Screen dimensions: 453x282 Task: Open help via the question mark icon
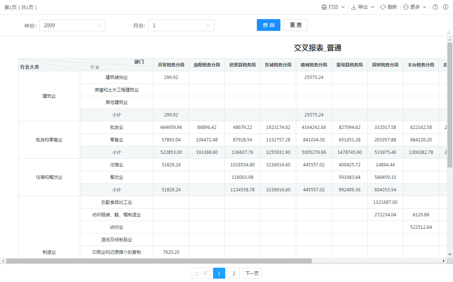click(435, 7)
